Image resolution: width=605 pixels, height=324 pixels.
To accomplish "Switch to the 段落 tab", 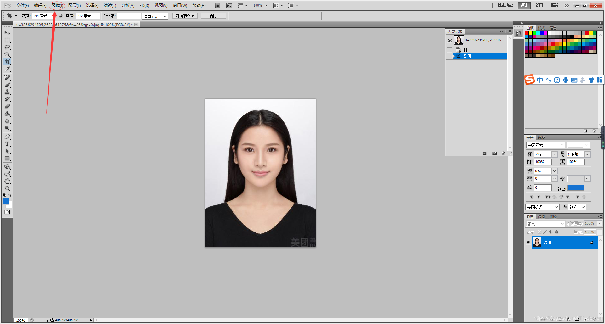I will tap(541, 137).
